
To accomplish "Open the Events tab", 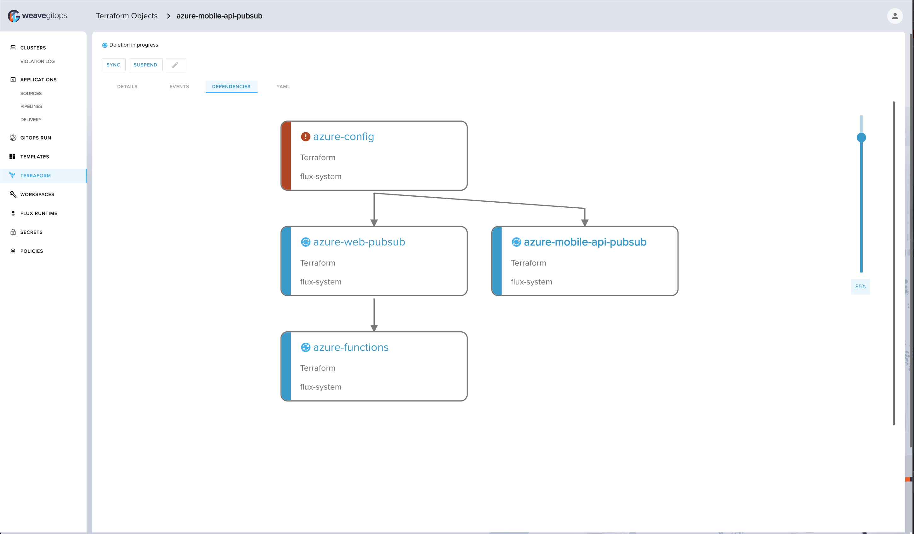I will [x=179, y=87].
